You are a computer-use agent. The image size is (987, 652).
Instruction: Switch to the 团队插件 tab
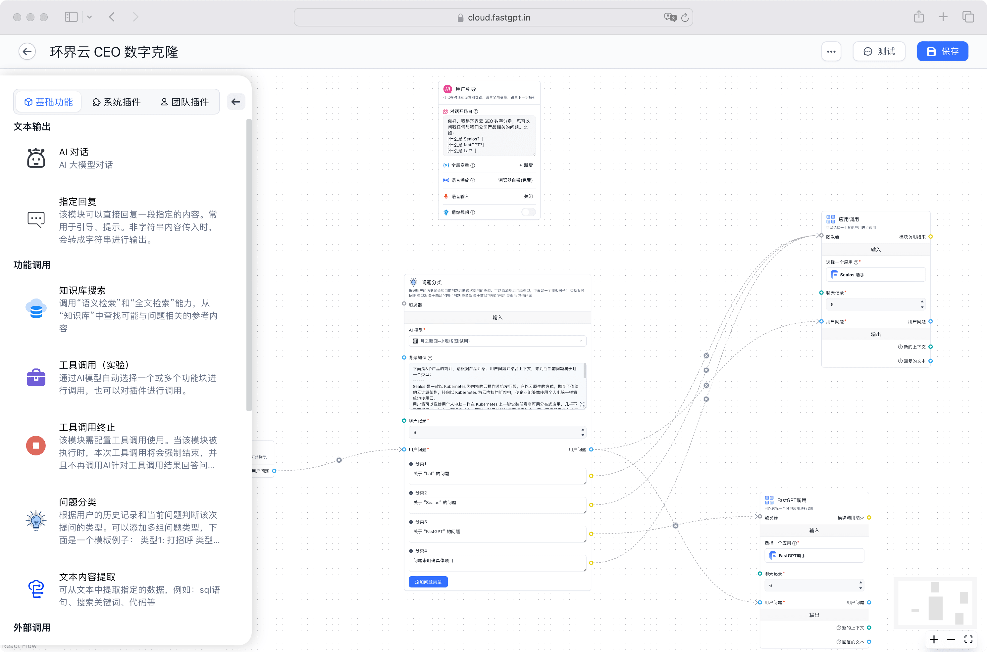pos(185,102)
